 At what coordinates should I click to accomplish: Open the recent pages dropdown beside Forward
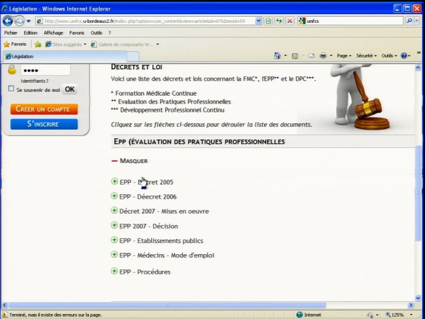(x=28, y=21)
